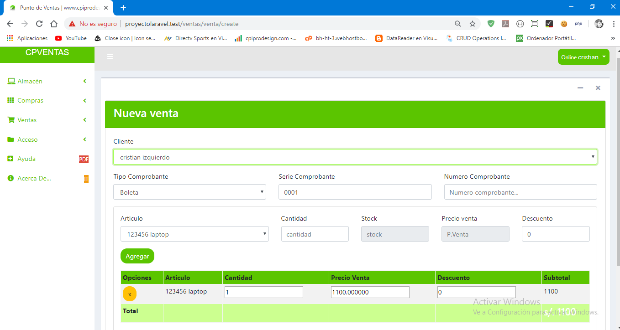Viewport: 620px width, 330px height.
Task: Bookmark this page with the star icon
Action: 473,24
